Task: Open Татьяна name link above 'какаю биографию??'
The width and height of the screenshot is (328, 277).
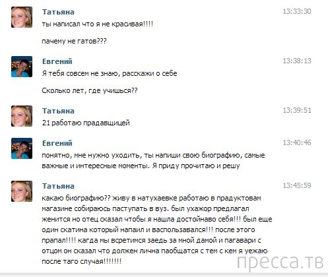Action: click(x=58, y=186)
